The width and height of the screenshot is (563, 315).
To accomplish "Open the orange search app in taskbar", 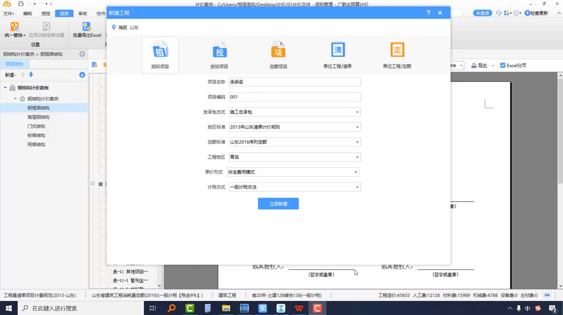I will [172, 308].
